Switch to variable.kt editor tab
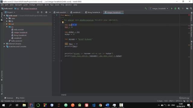This screenshot has height=108, width=193. coord(76,12)
